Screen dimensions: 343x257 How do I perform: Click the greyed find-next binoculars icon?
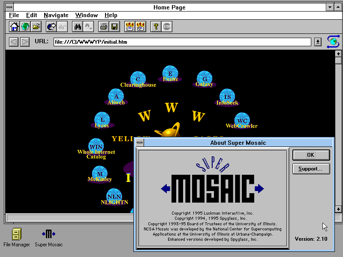click(x=88, y=27)
